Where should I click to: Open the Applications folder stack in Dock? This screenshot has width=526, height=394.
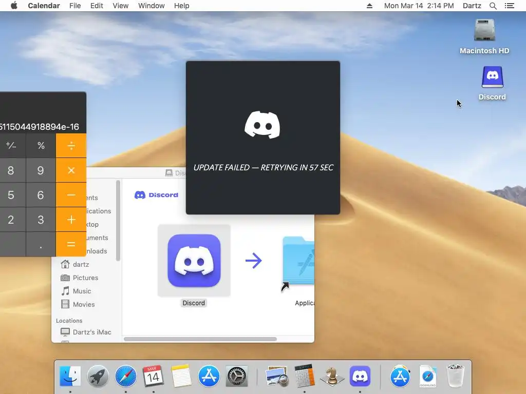(400, 376)
